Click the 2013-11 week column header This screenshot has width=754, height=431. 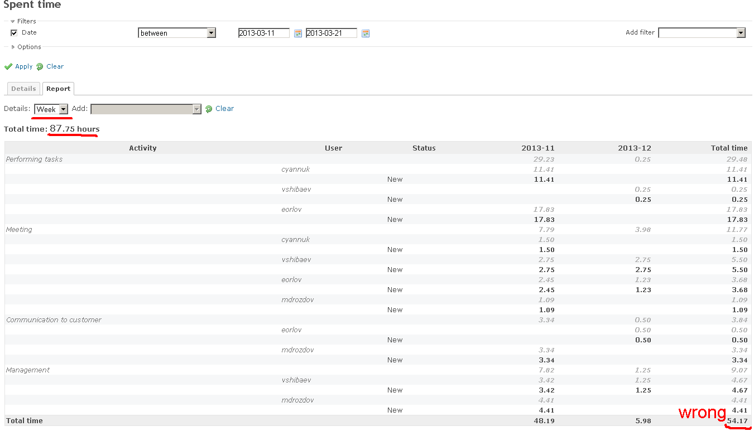pos(537,148)
